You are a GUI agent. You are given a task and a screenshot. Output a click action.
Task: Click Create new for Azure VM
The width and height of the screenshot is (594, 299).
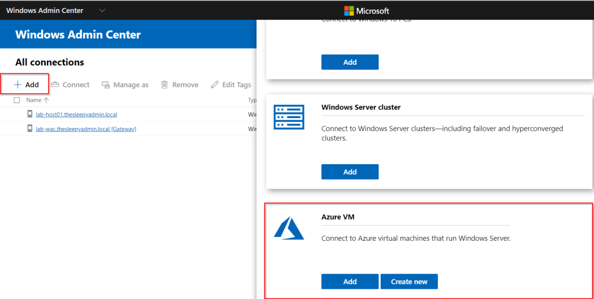[409, 282]
